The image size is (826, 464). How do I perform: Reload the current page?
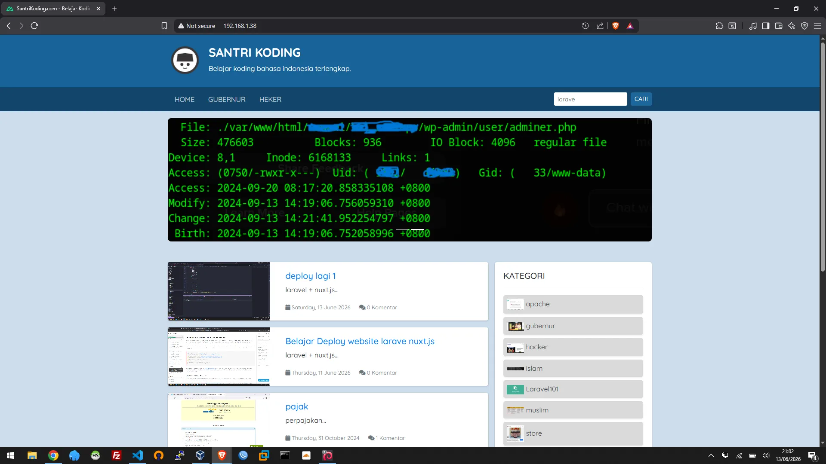tap(34, 26)
